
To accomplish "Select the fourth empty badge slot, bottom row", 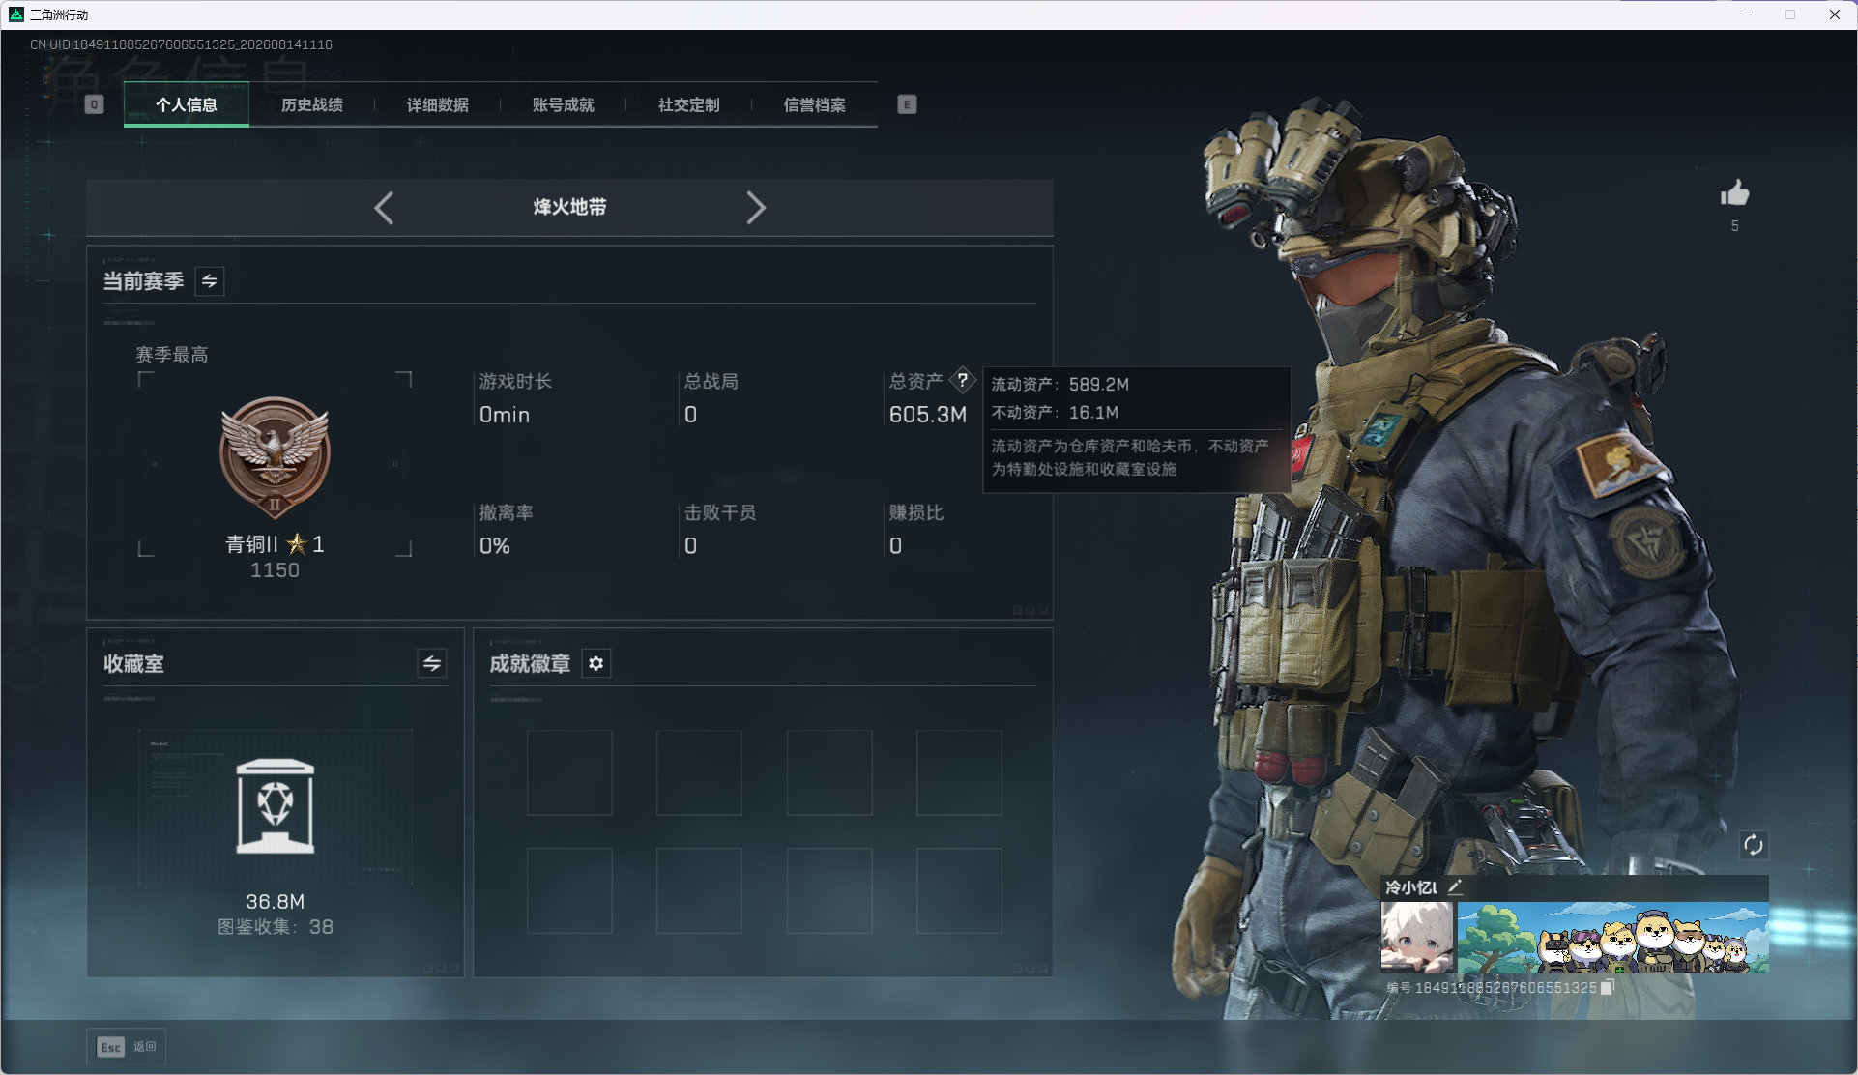I will [x=959, y=890].
